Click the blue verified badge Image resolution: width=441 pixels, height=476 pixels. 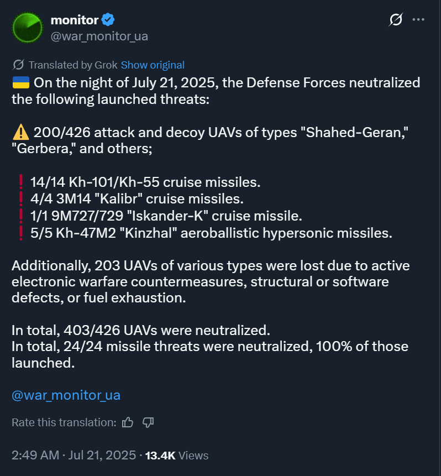click(108, 20)
